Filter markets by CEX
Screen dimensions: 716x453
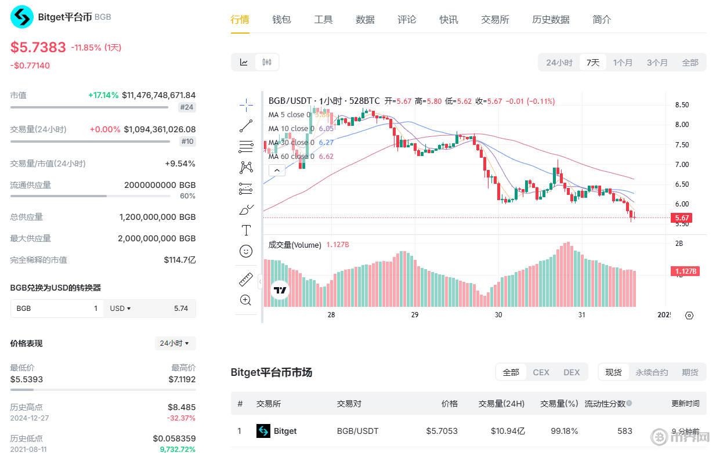[x=541, y=372]
